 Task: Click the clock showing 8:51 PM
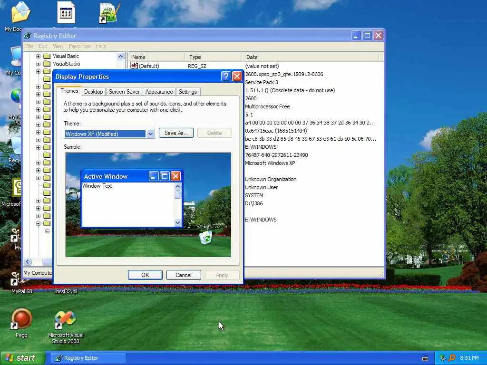pos(469,358)
